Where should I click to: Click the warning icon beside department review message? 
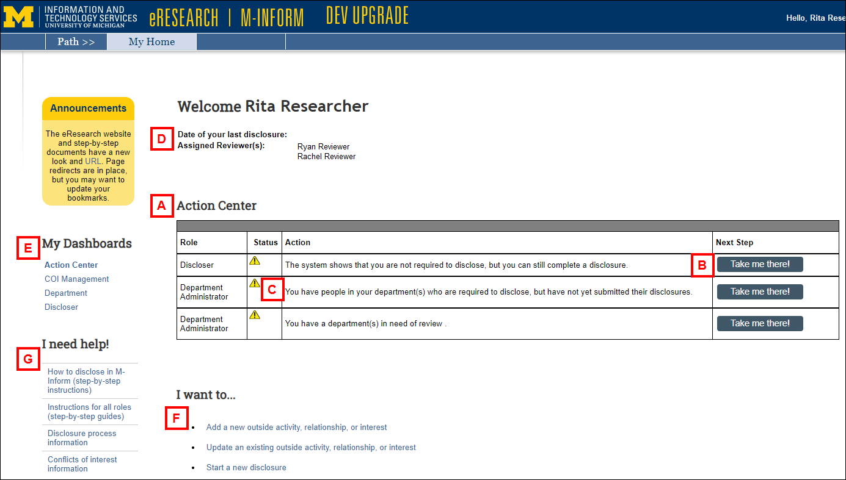point(255,315)
